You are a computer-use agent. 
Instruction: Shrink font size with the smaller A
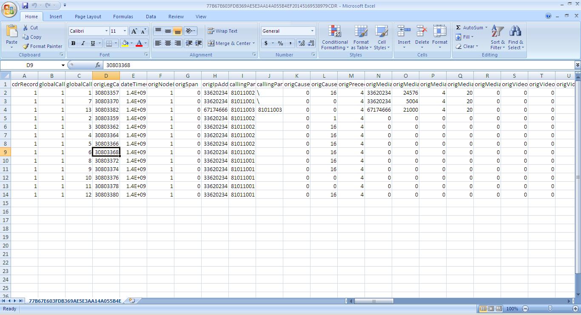click(143, 31)
